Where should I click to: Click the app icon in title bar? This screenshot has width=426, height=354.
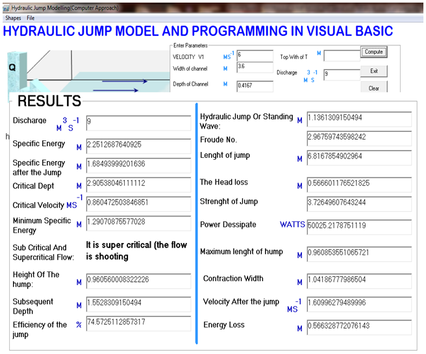coord(6,6)
